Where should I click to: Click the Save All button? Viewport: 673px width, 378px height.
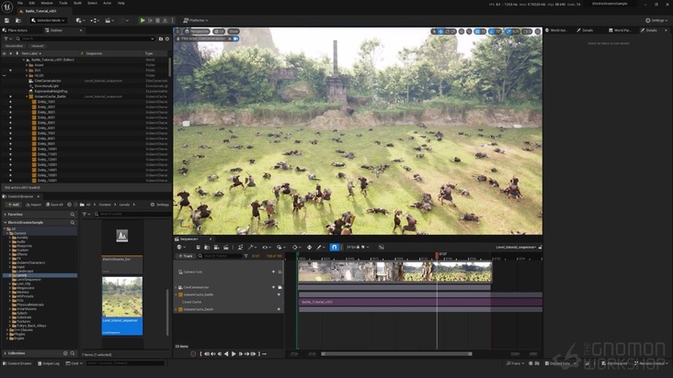(x=54, y=205)
